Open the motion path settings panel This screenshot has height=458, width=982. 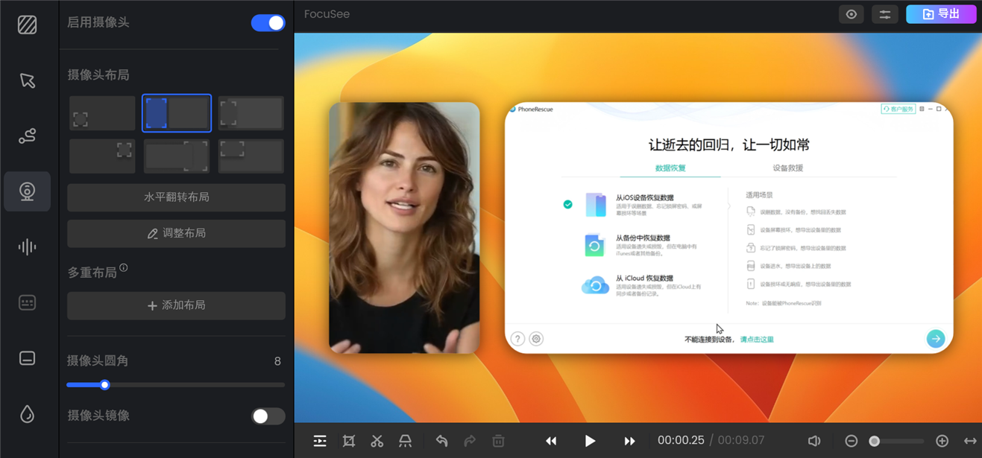pyautogui.click(x=28, y=136)
